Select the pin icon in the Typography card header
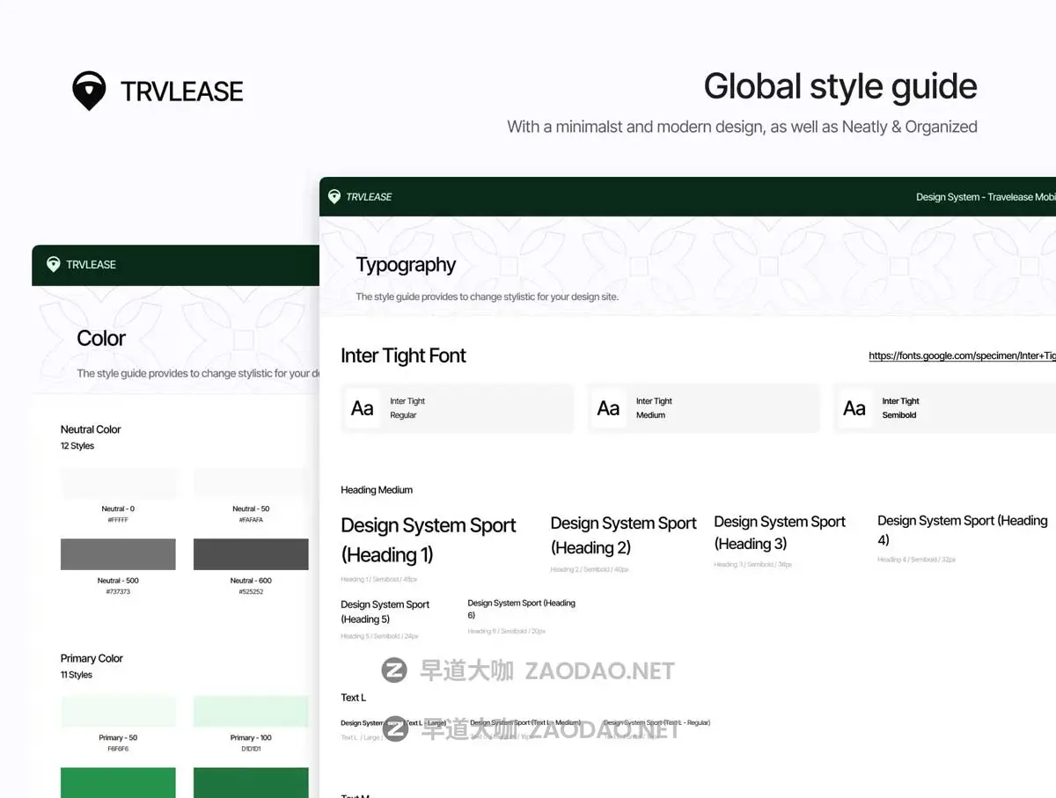Screen dimensions: 1056x798 coord(333,196)
